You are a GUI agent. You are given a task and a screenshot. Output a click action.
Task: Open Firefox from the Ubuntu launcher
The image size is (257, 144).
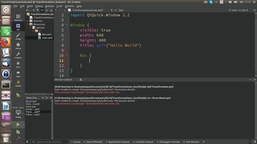point(6,42)
